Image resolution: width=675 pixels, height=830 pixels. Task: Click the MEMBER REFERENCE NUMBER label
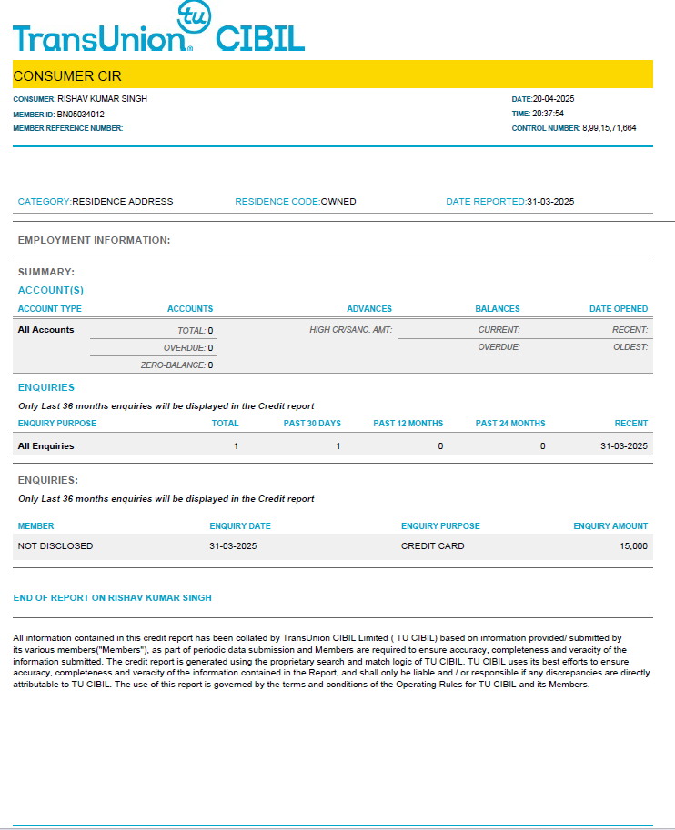68,128
